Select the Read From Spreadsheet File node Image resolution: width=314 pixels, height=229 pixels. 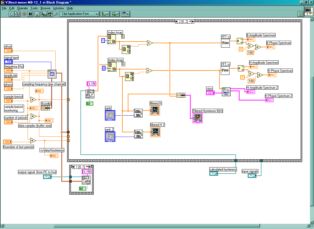90,94
